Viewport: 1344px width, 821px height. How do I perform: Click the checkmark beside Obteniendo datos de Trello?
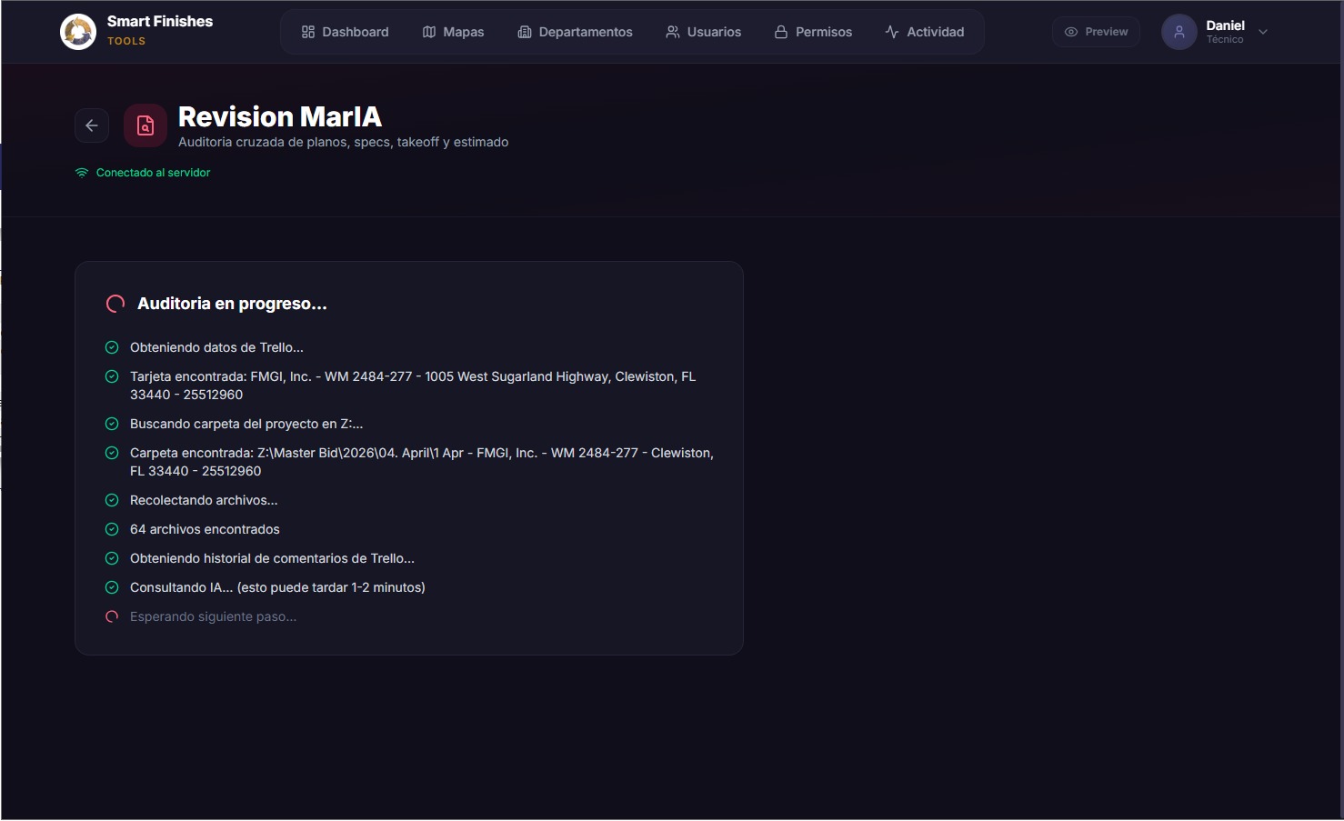112,347
